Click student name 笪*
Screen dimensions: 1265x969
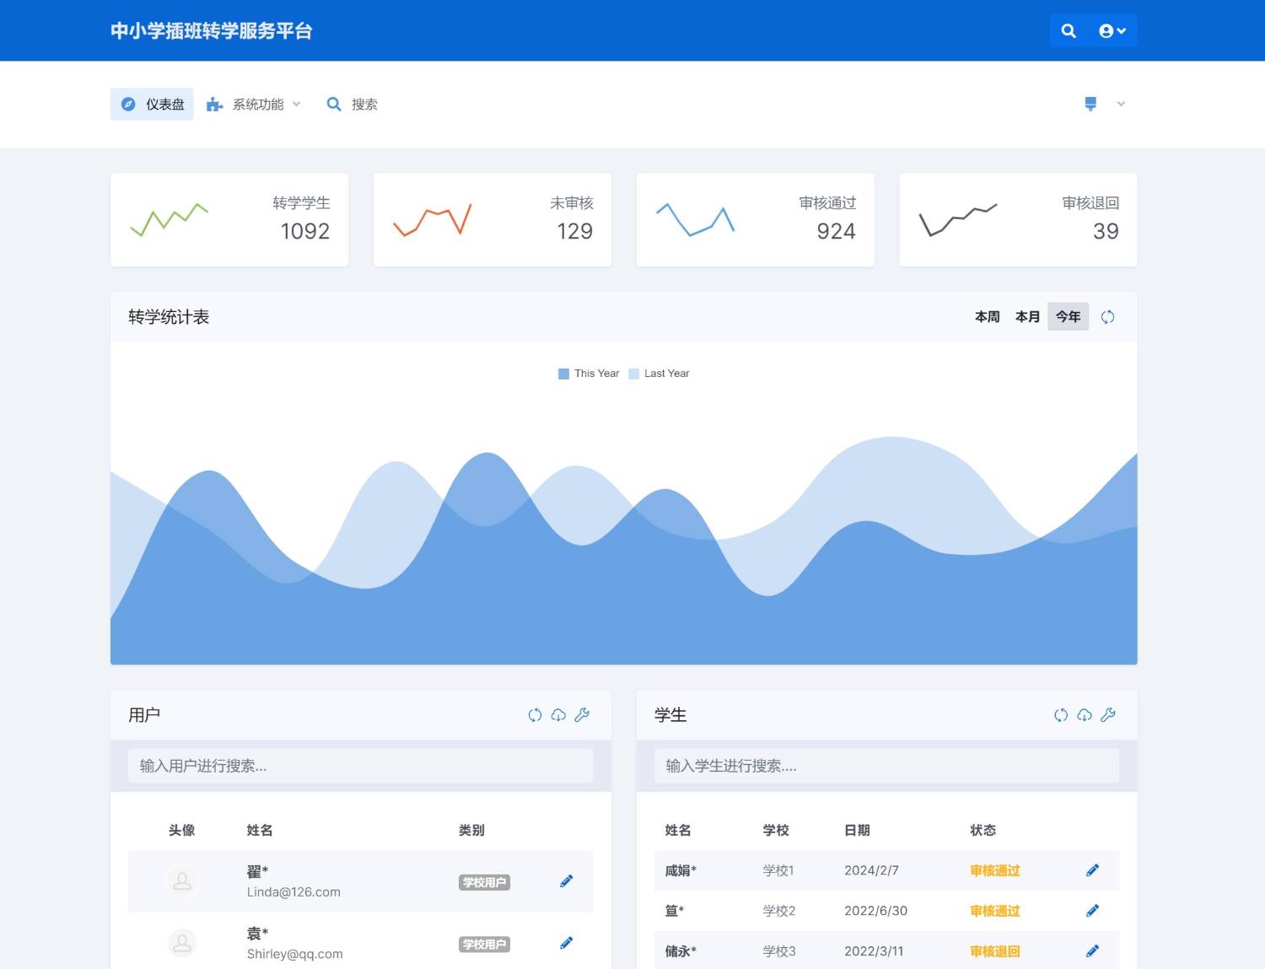point(675,911)
